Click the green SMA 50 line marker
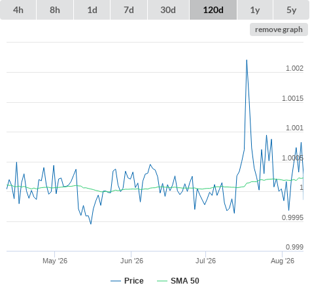Image resolution: width=310 pixels, height=298 pixels. point(162,281)
